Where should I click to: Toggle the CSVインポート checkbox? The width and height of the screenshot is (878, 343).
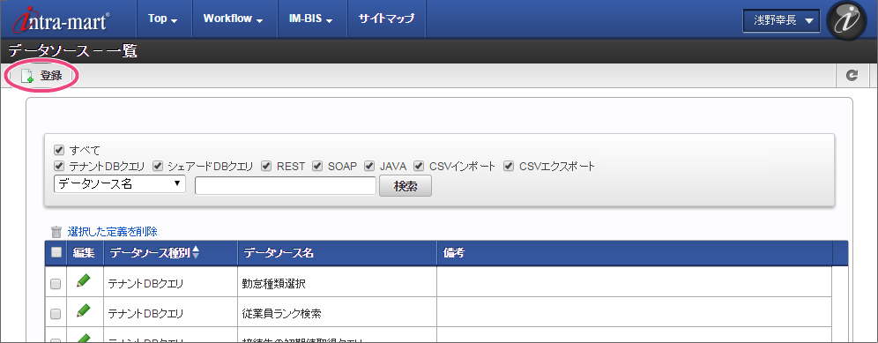(x=419, y=167)
